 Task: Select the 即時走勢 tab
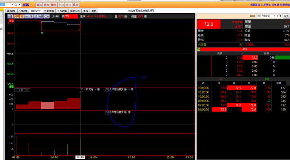(x=36, y=11)
